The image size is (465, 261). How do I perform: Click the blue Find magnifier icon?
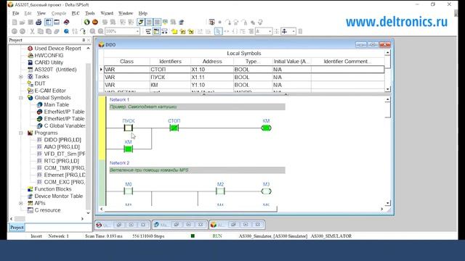point(66,31)
